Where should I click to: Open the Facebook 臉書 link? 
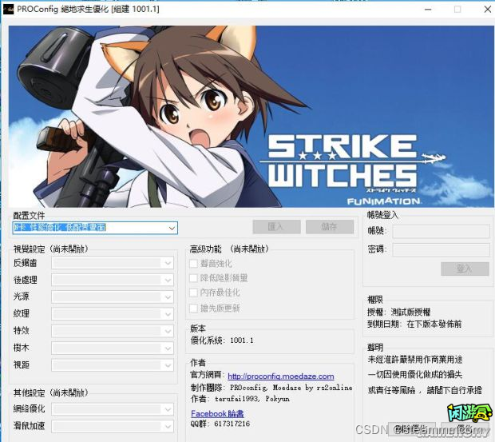tap(217, 413)
